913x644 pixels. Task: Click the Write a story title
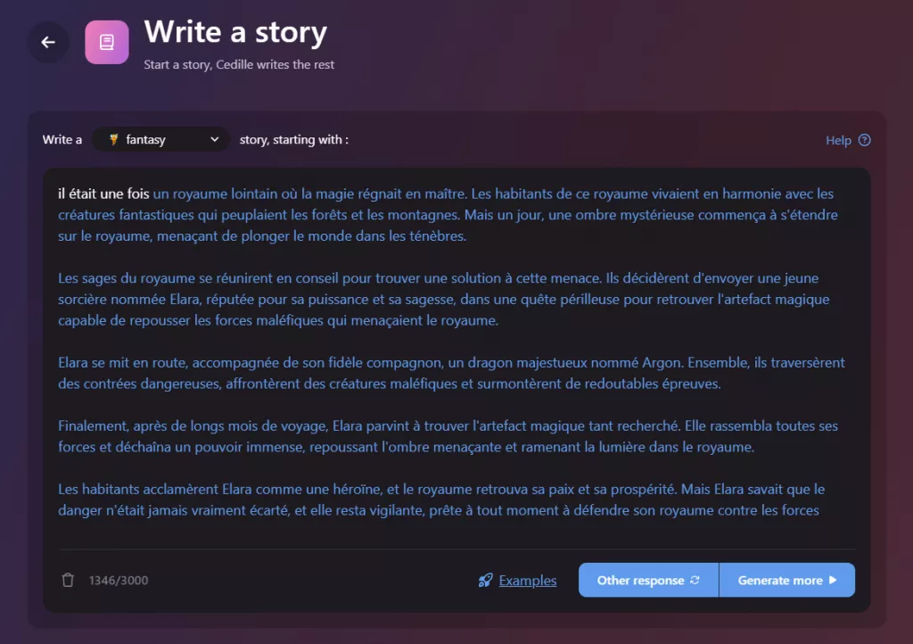pyautogui.click(x=236, y=32)
